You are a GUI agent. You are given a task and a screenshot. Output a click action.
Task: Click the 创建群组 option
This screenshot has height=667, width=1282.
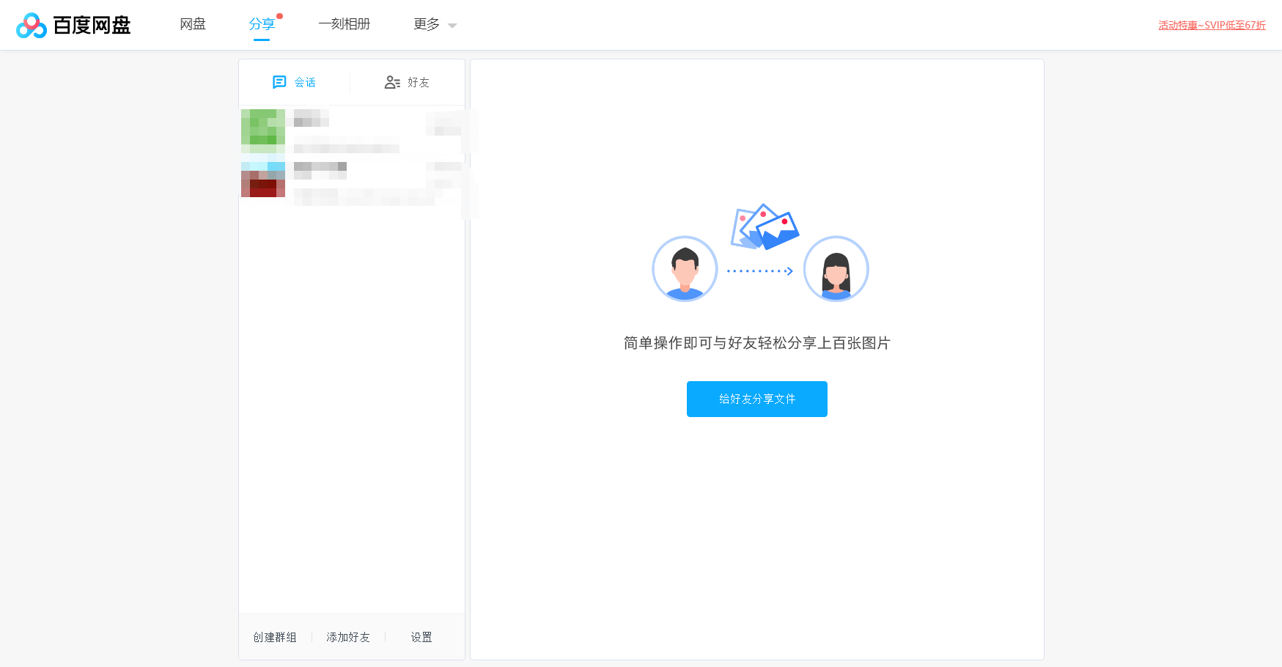273,637
